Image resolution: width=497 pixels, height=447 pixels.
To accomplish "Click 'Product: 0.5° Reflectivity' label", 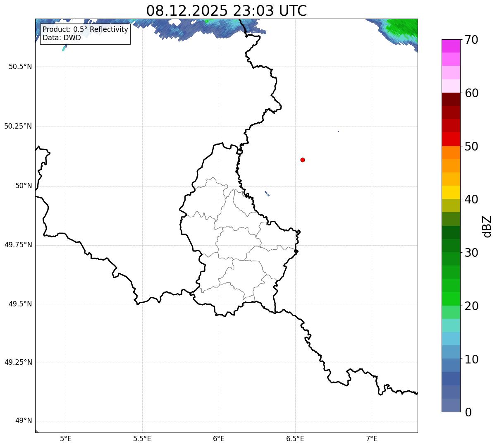I will [86, 30].
